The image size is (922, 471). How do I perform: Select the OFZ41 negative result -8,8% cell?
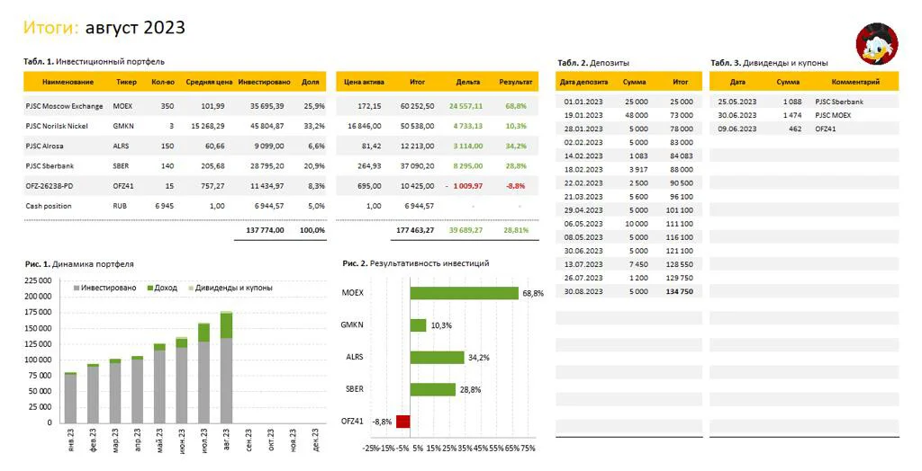coord(516,186)
